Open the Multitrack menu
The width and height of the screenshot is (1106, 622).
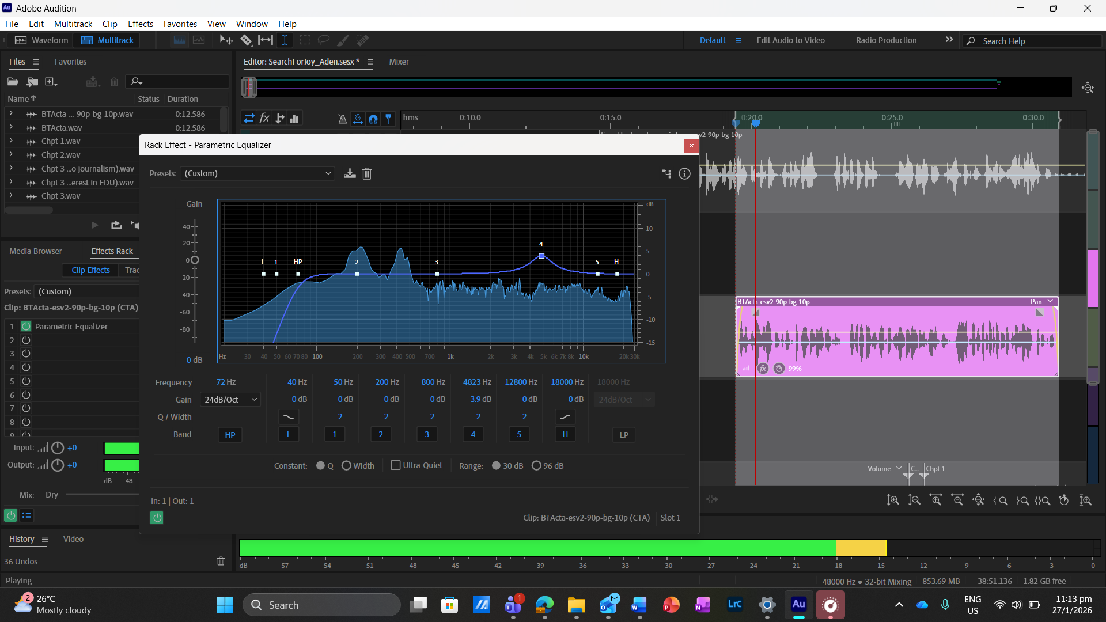(73, 24)
